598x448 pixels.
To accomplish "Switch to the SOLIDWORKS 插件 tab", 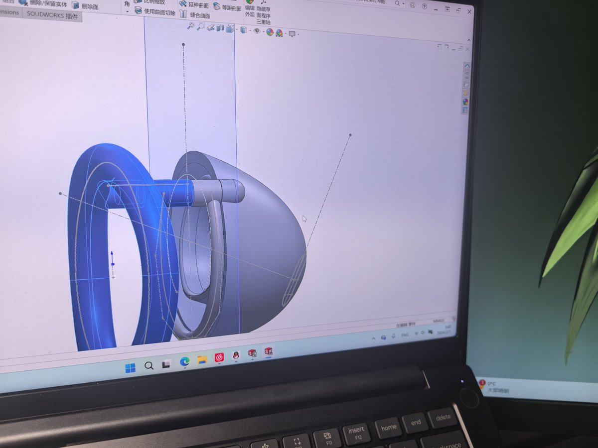I will tap(51, 15).
